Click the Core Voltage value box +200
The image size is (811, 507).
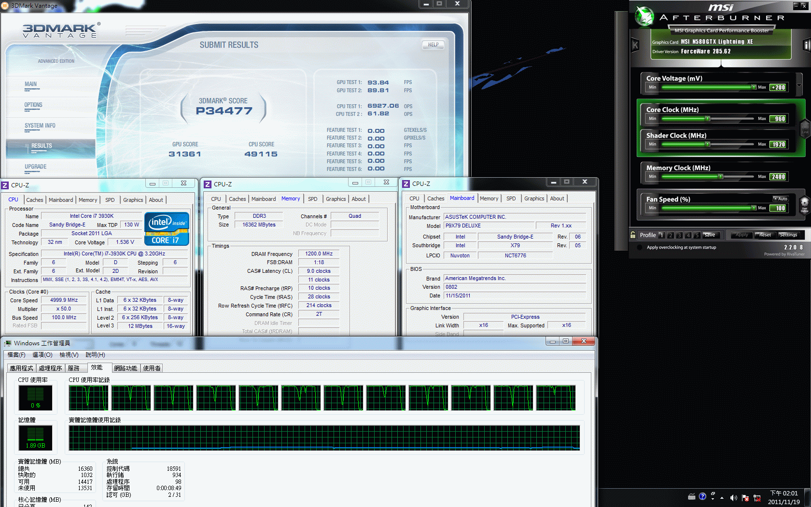point(778,87)
